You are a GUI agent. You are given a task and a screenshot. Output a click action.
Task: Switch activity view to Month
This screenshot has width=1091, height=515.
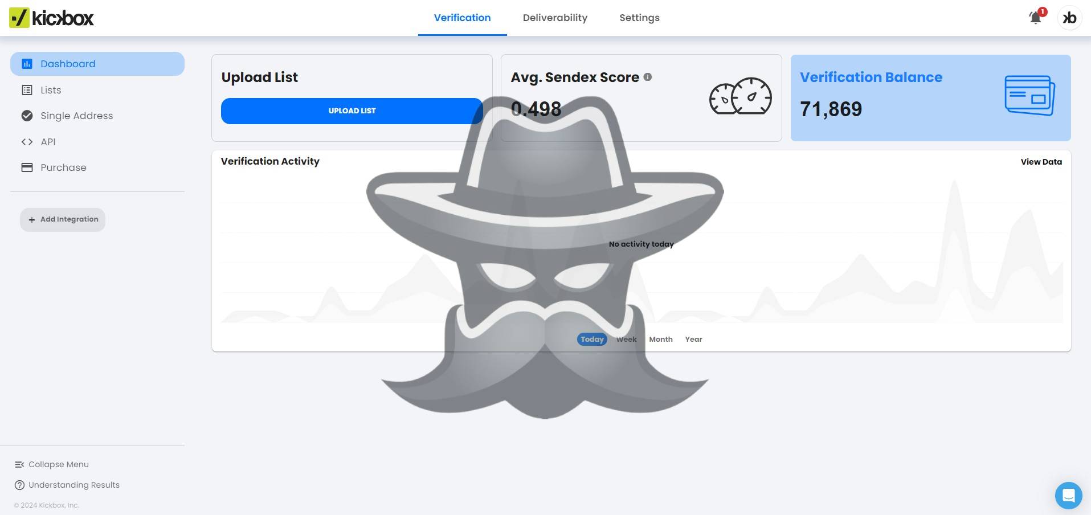click(x=660, y=339)
